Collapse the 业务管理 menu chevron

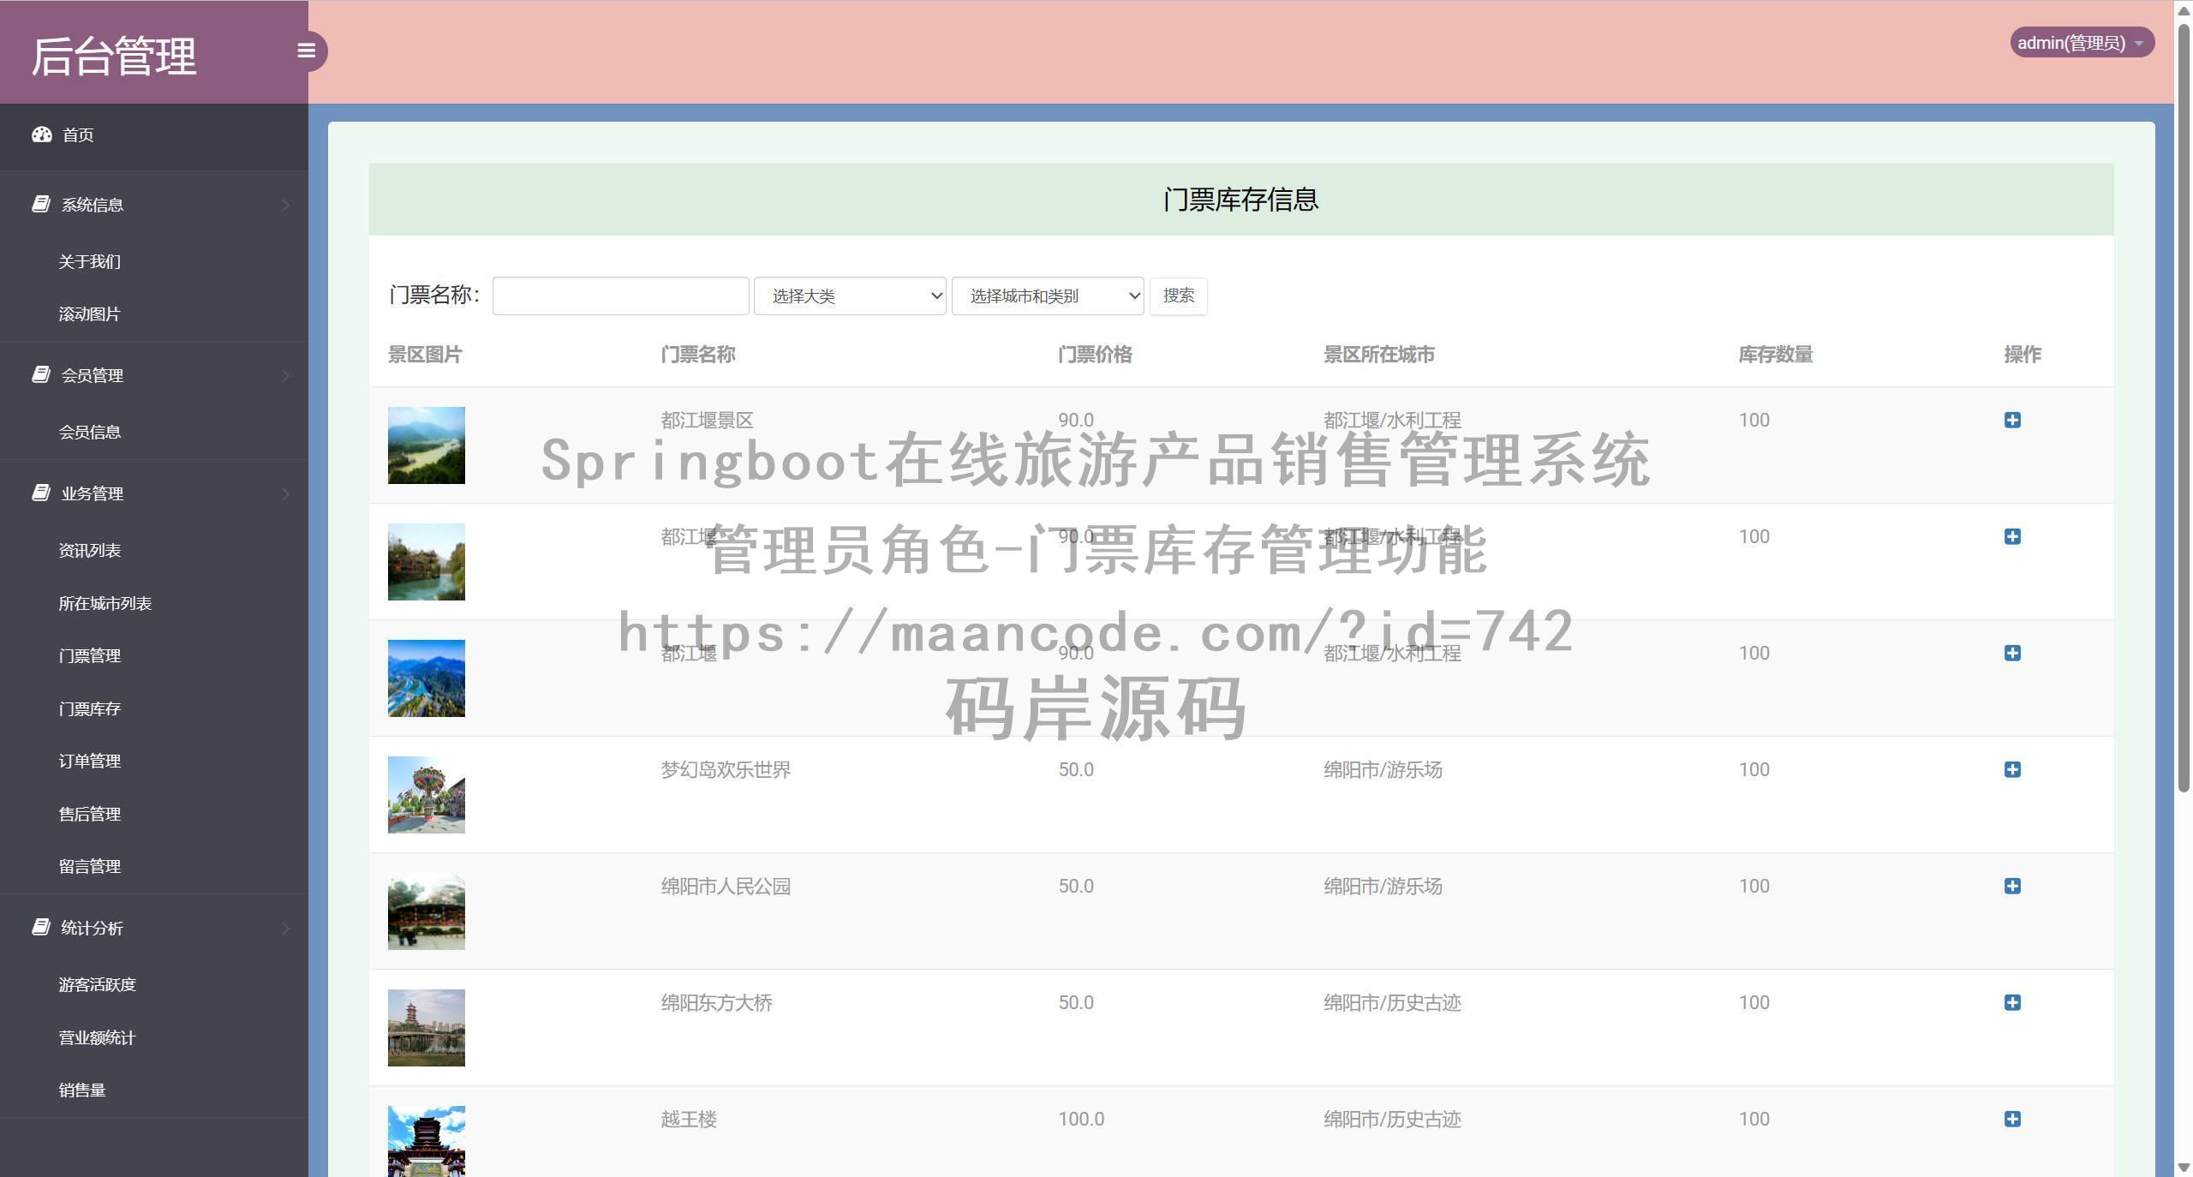(x=285, y=493)
